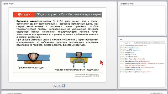Select Вадим Доронин's message это вопрос Виталию
This screenshot has width=168, height=94.
pyautogui.click(x=147, y=67)
